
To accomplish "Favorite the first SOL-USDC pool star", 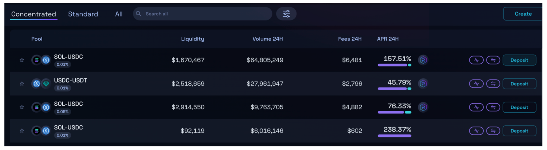I will tap(22, 60).
